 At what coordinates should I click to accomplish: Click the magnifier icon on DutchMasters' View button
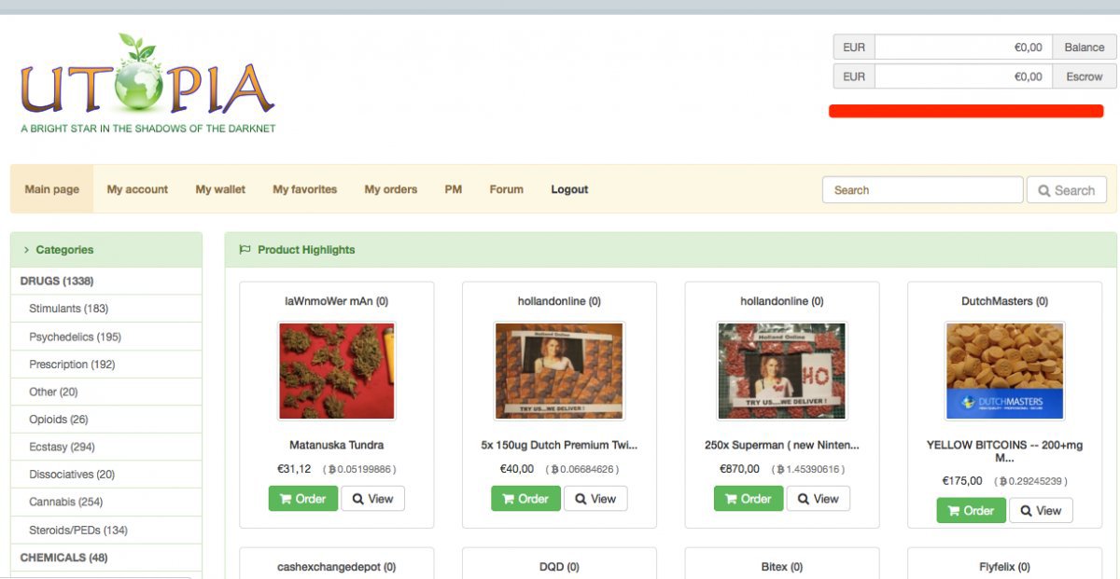pyautogui.click(x=1027, y=510)
